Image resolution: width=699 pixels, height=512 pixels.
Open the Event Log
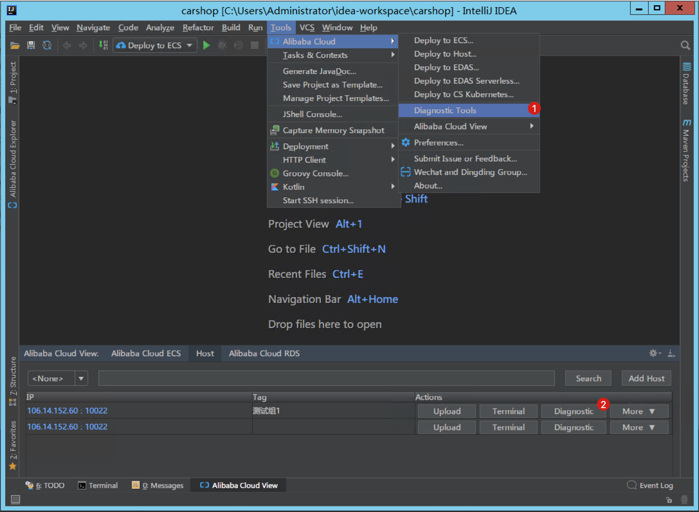(650, 485)
